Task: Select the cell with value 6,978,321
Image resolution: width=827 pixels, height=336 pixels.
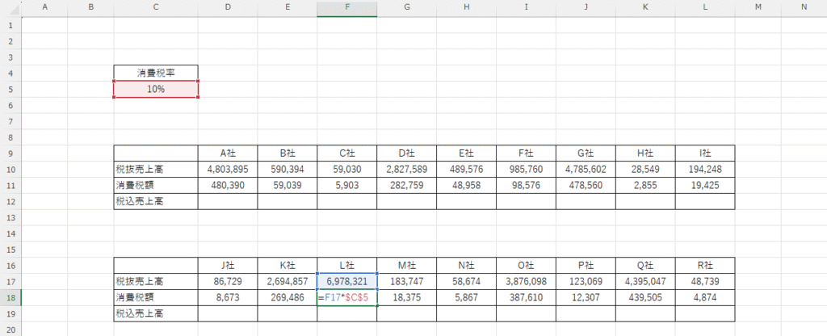Action: pyautogui.click(x=346, y=281)
